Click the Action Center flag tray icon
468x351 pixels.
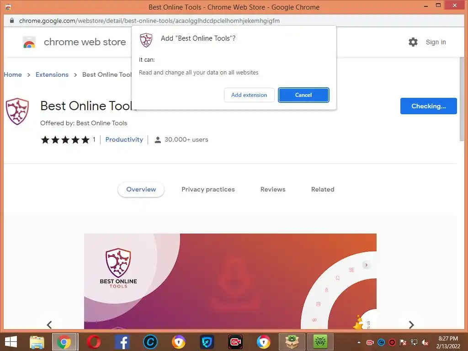403,342
